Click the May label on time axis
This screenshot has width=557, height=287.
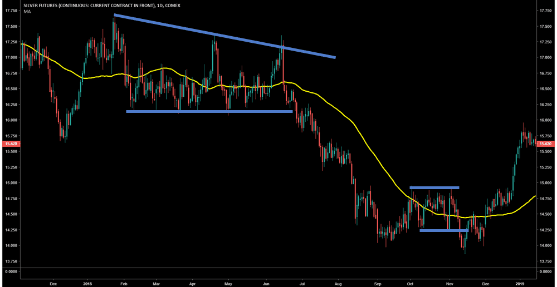coord(228,284)
